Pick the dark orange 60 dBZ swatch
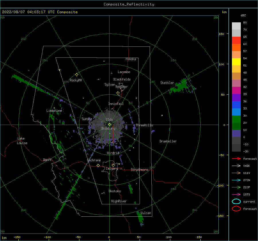This screenshot has height=241, width=258. coord(236,47)
